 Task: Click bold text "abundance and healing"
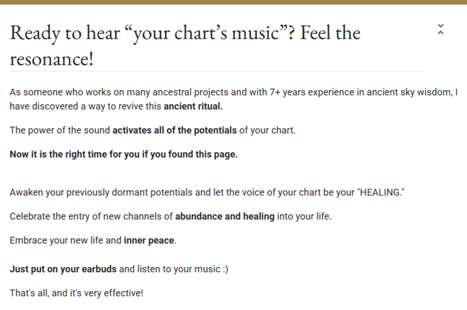[x=225, y=216]
